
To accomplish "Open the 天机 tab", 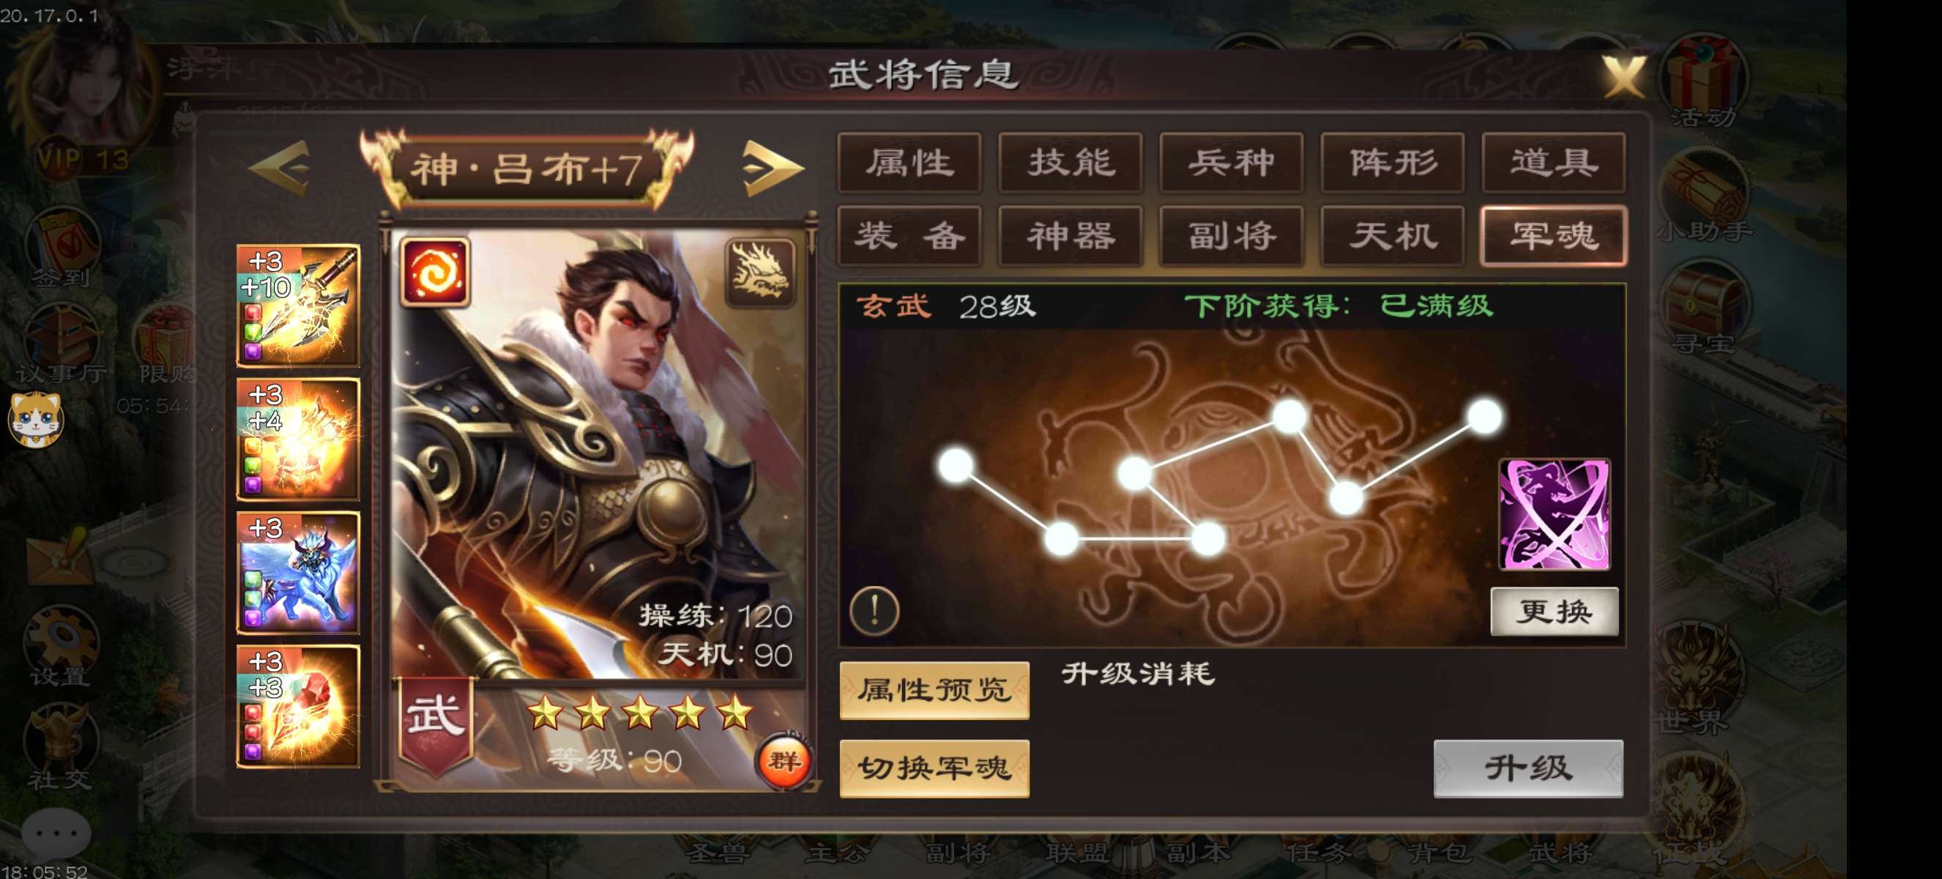I will tap(1392, 236).
